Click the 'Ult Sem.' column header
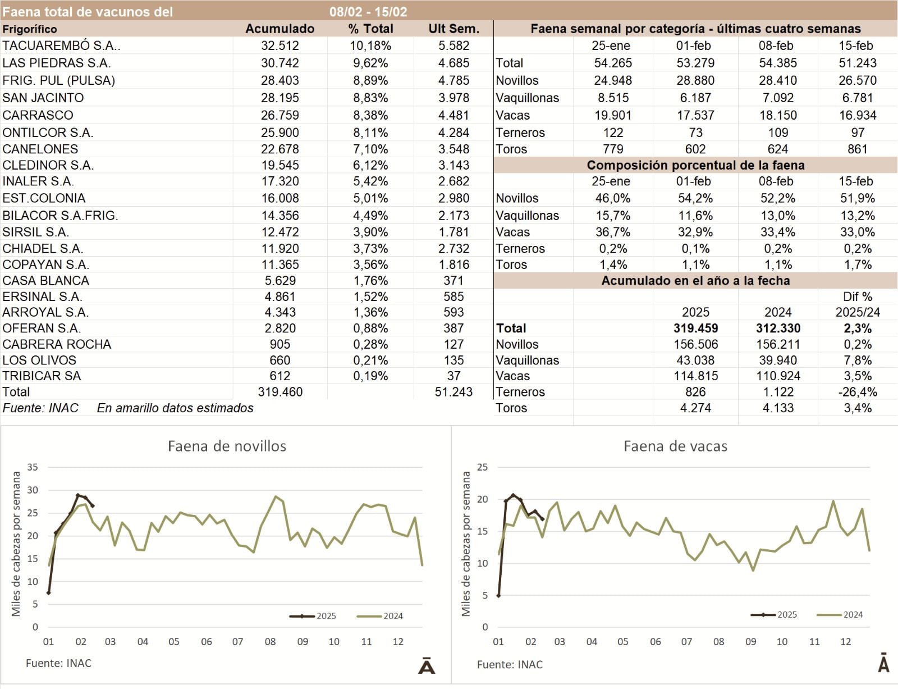898x689 pixels. (x=453, y=29)
